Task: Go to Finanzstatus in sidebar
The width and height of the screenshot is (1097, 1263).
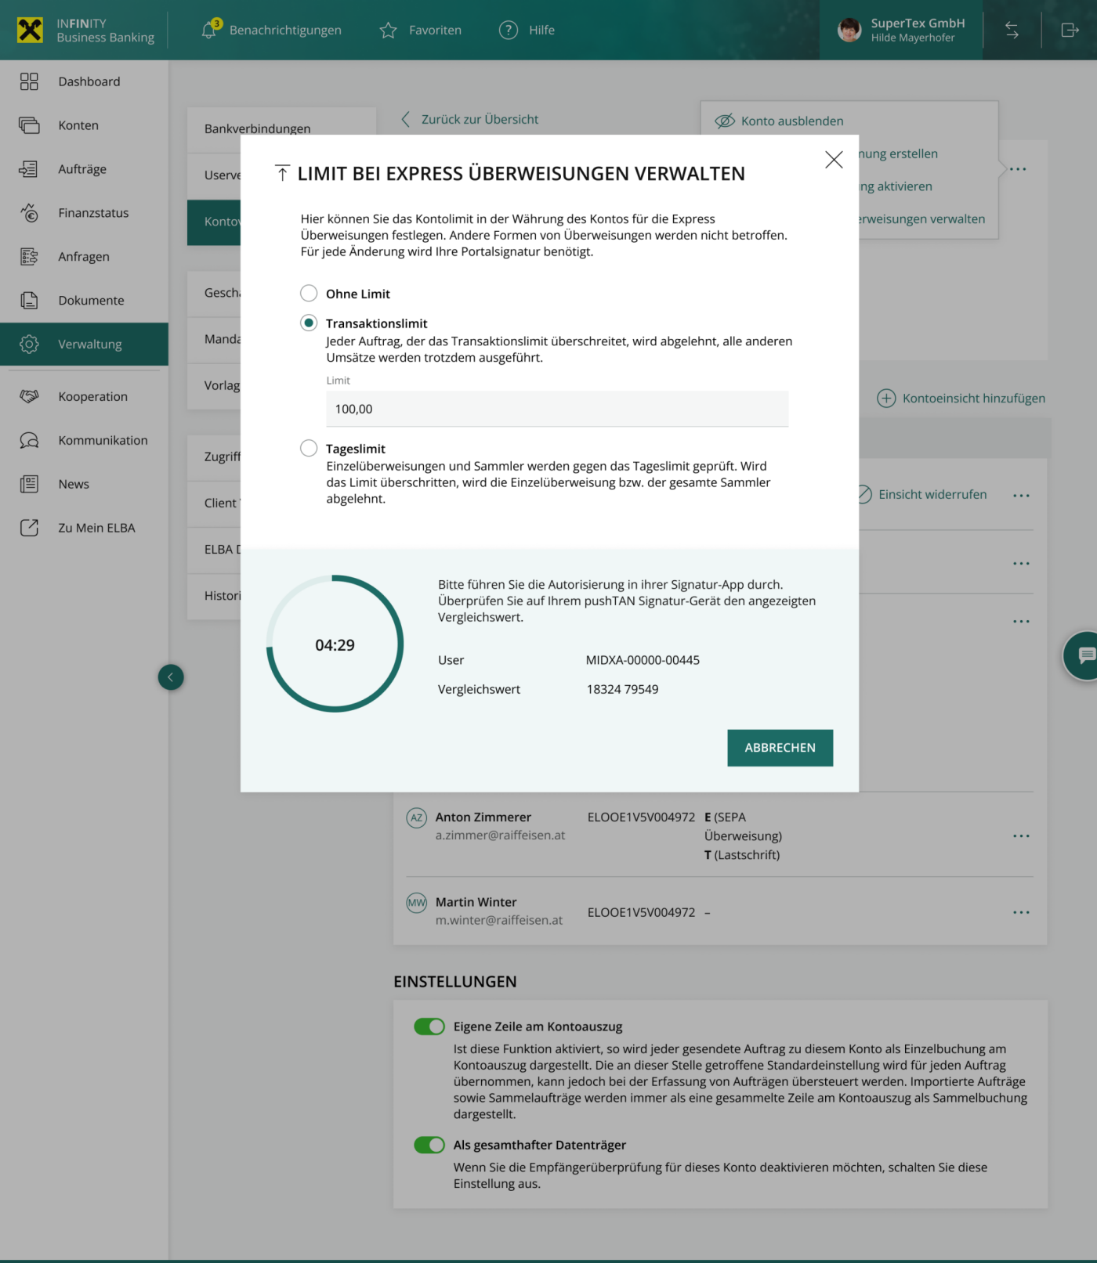Action: (93, 213)
